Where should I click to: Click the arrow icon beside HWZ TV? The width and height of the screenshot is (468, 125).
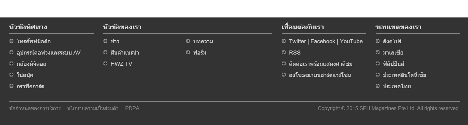click(x=105, y=64)
